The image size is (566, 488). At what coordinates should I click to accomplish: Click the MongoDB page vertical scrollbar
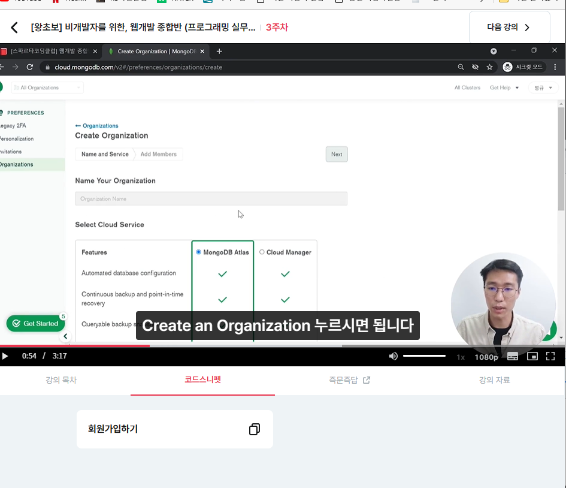coord(561,159)
